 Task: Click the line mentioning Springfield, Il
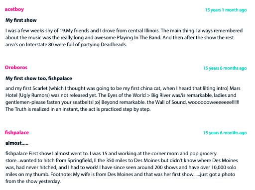122,161
